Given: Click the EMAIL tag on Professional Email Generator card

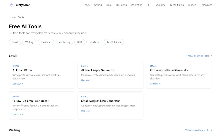Looking at the screenshot, I should pyautogui.click(x=153, y=66).
